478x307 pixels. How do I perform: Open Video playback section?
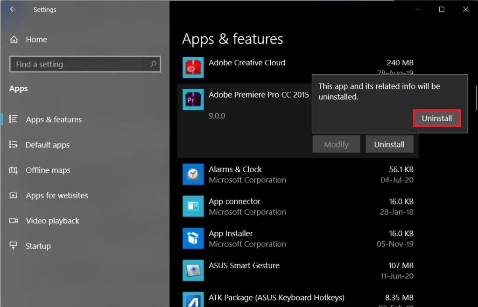pyautogui.click(x=52, y=221)
